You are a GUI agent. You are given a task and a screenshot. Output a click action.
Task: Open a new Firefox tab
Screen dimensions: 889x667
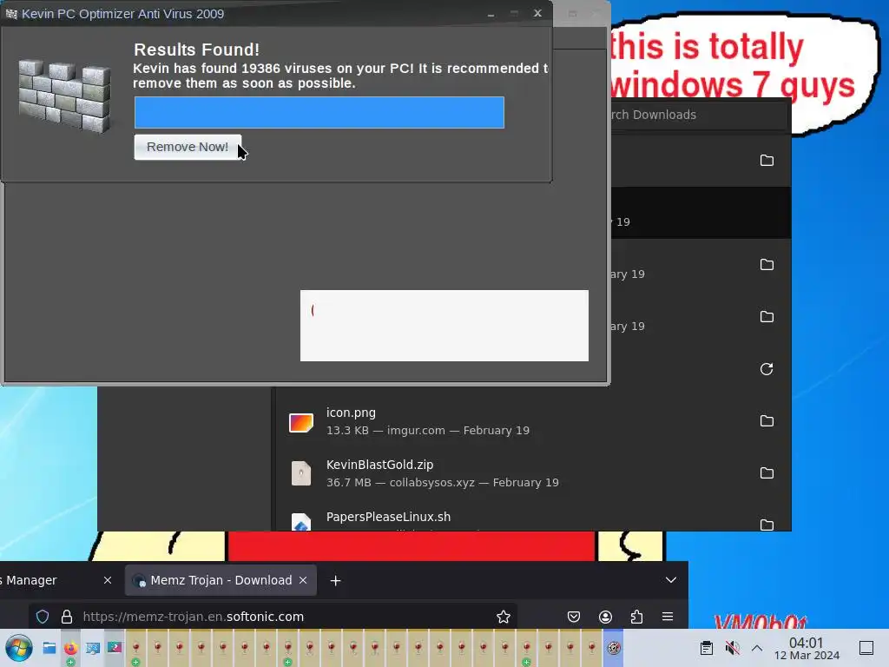(335, 581)
